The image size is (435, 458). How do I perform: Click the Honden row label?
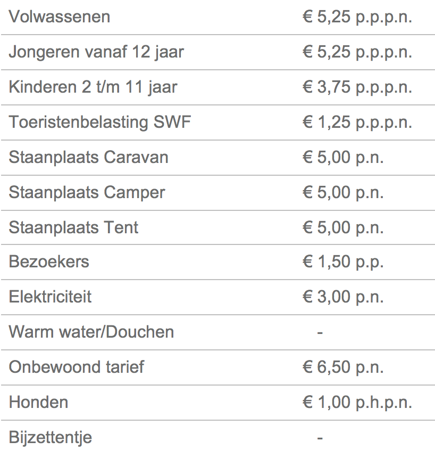38,402
